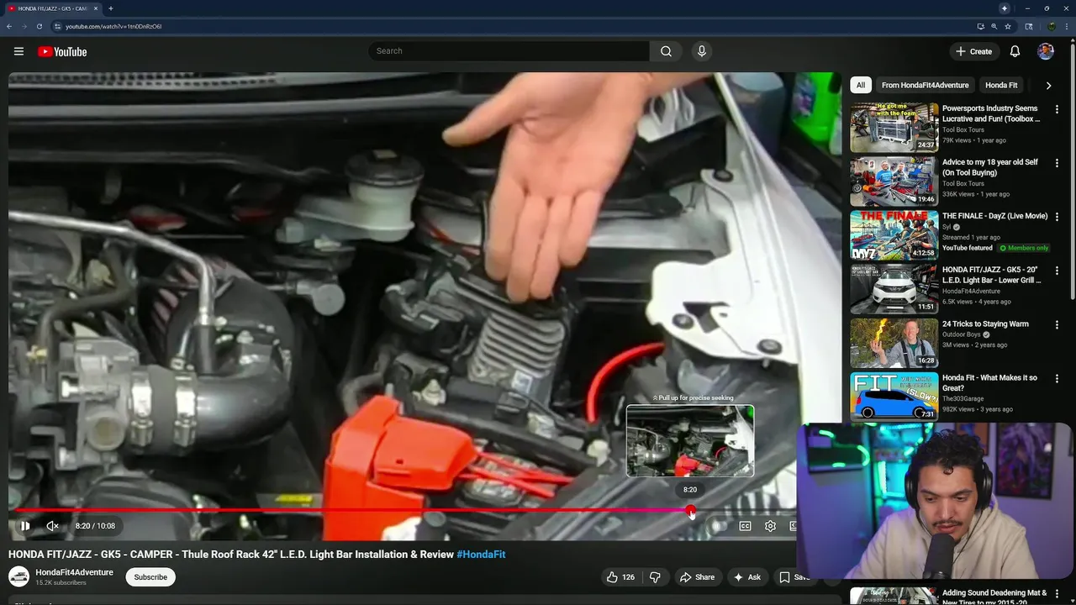The image size is (1076, 605).
Task: Open the YouTube guide hamburger menu
Action: click(x=18, y=51)
